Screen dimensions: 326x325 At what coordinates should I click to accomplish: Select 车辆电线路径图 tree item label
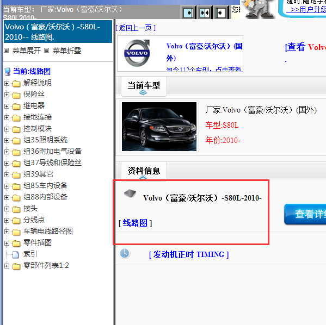[x=48, y=232]
